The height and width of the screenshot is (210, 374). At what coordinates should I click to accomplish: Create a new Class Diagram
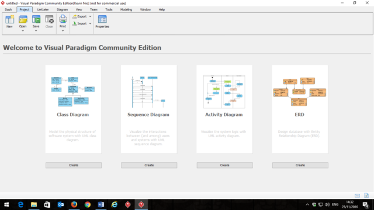point(74,165)
